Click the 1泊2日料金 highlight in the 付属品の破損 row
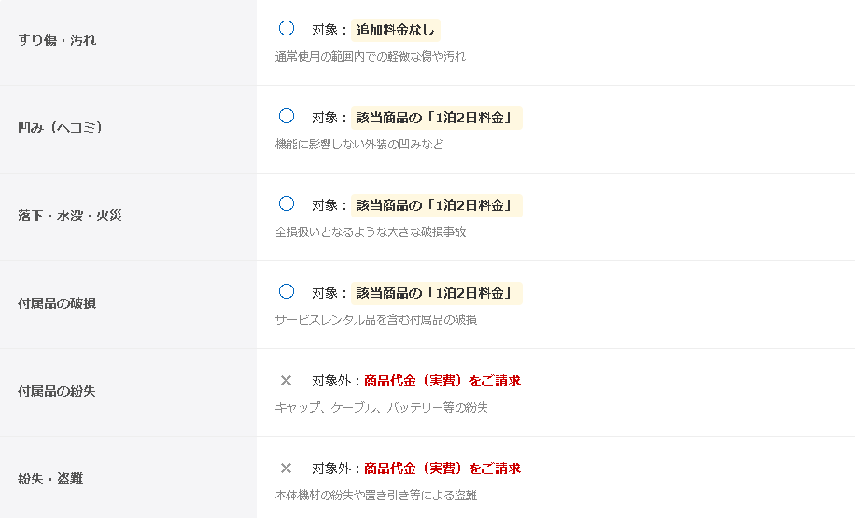The height and width of the screenshot is (518, 855). 436,293
